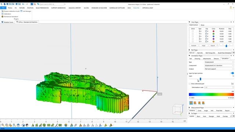This screenshot has height=132, width=235.
Task: Click the gray icon right of Show deformed part
Action: (232, 84)
